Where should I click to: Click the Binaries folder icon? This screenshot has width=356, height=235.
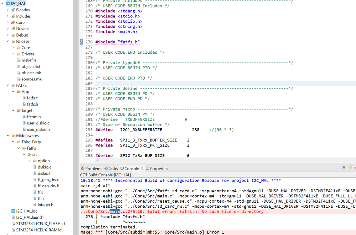click(13, 10)
